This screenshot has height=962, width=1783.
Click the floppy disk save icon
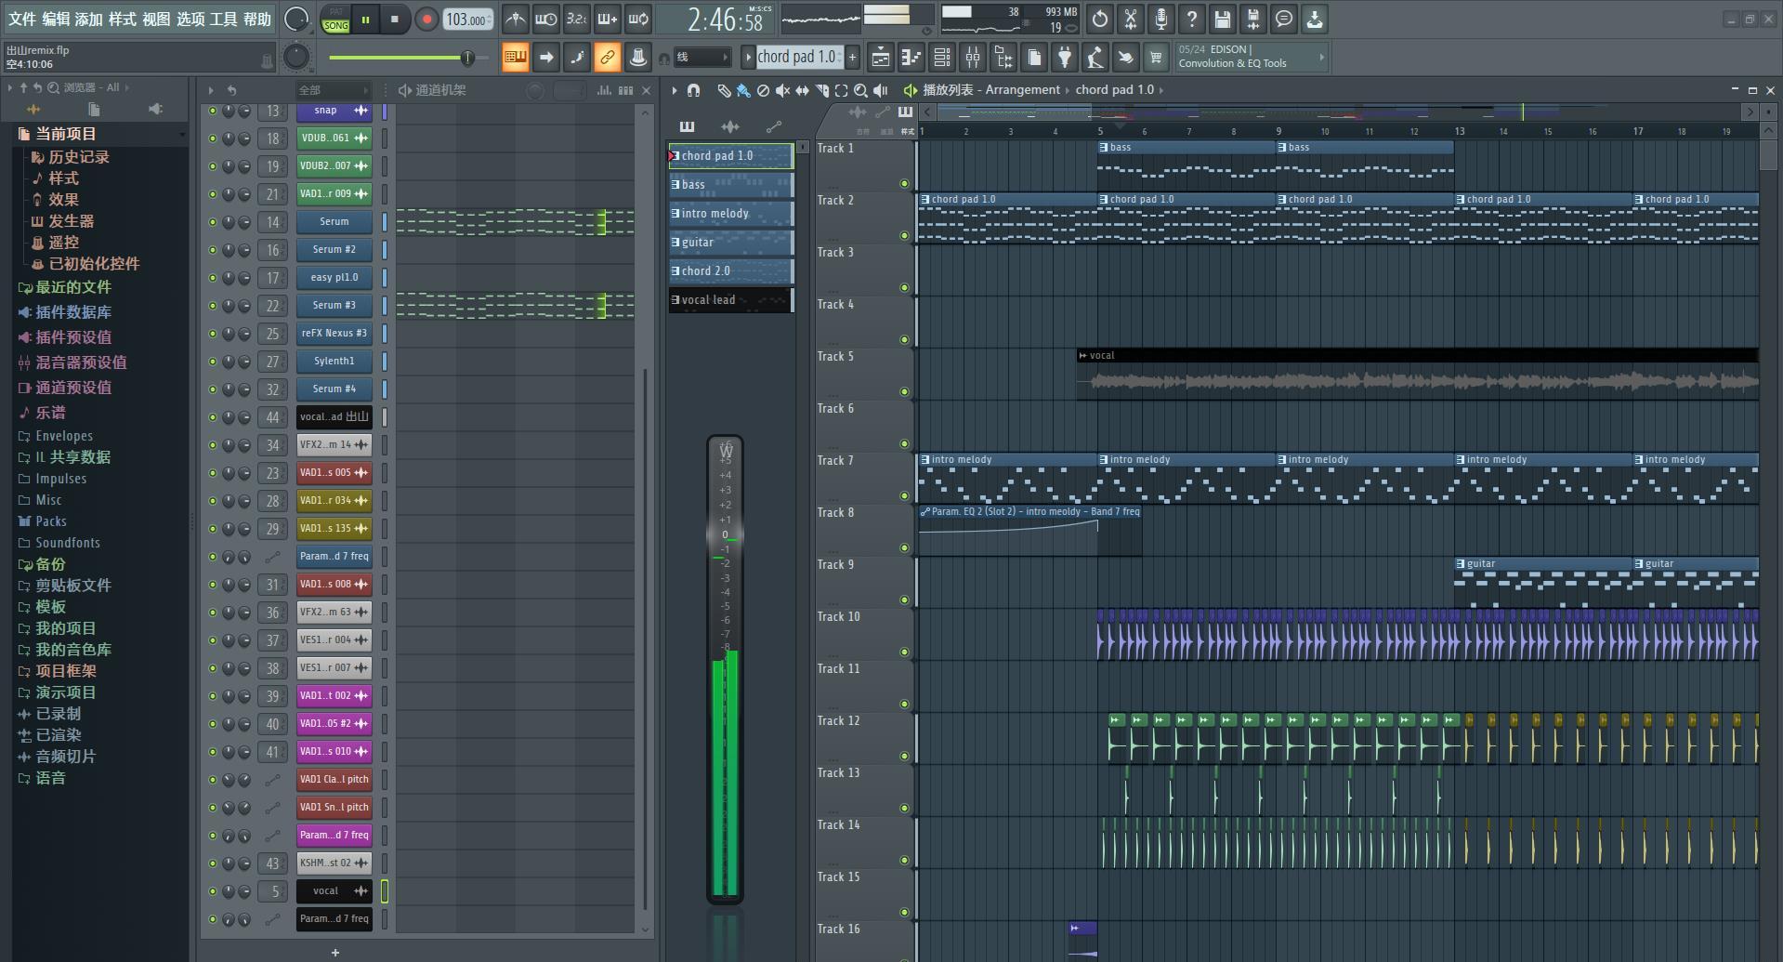click(1222, 19)
